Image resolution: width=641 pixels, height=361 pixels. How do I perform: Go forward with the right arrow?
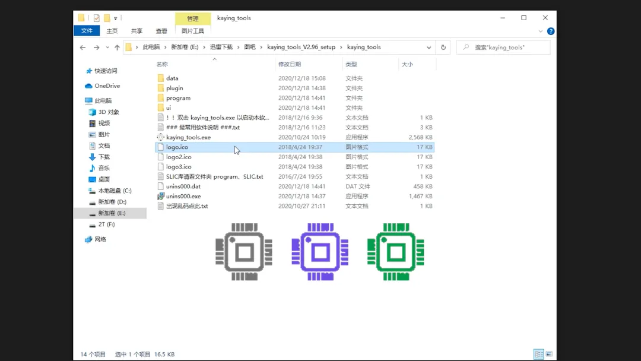(x=97, y=47)
